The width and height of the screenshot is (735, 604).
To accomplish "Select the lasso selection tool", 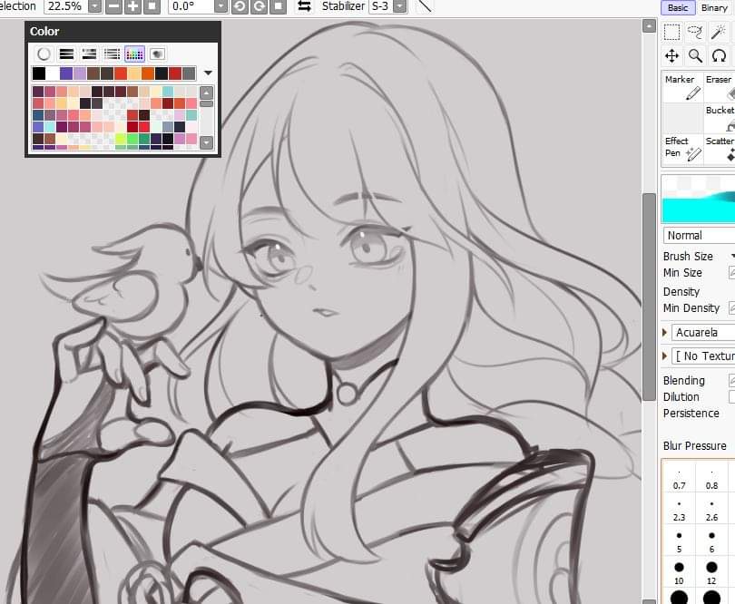I will pyautogui.click(x=695, y=32).
